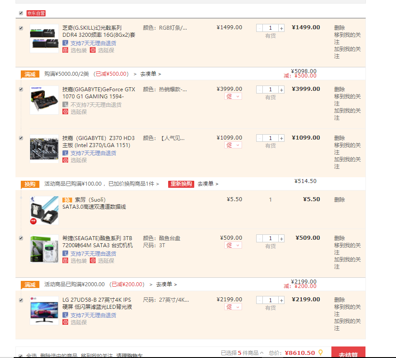The width and height of the screenshot is (396, 358).
Task: Open Z370 HD3 motherboard thumbnail
Action: (44, 149)
